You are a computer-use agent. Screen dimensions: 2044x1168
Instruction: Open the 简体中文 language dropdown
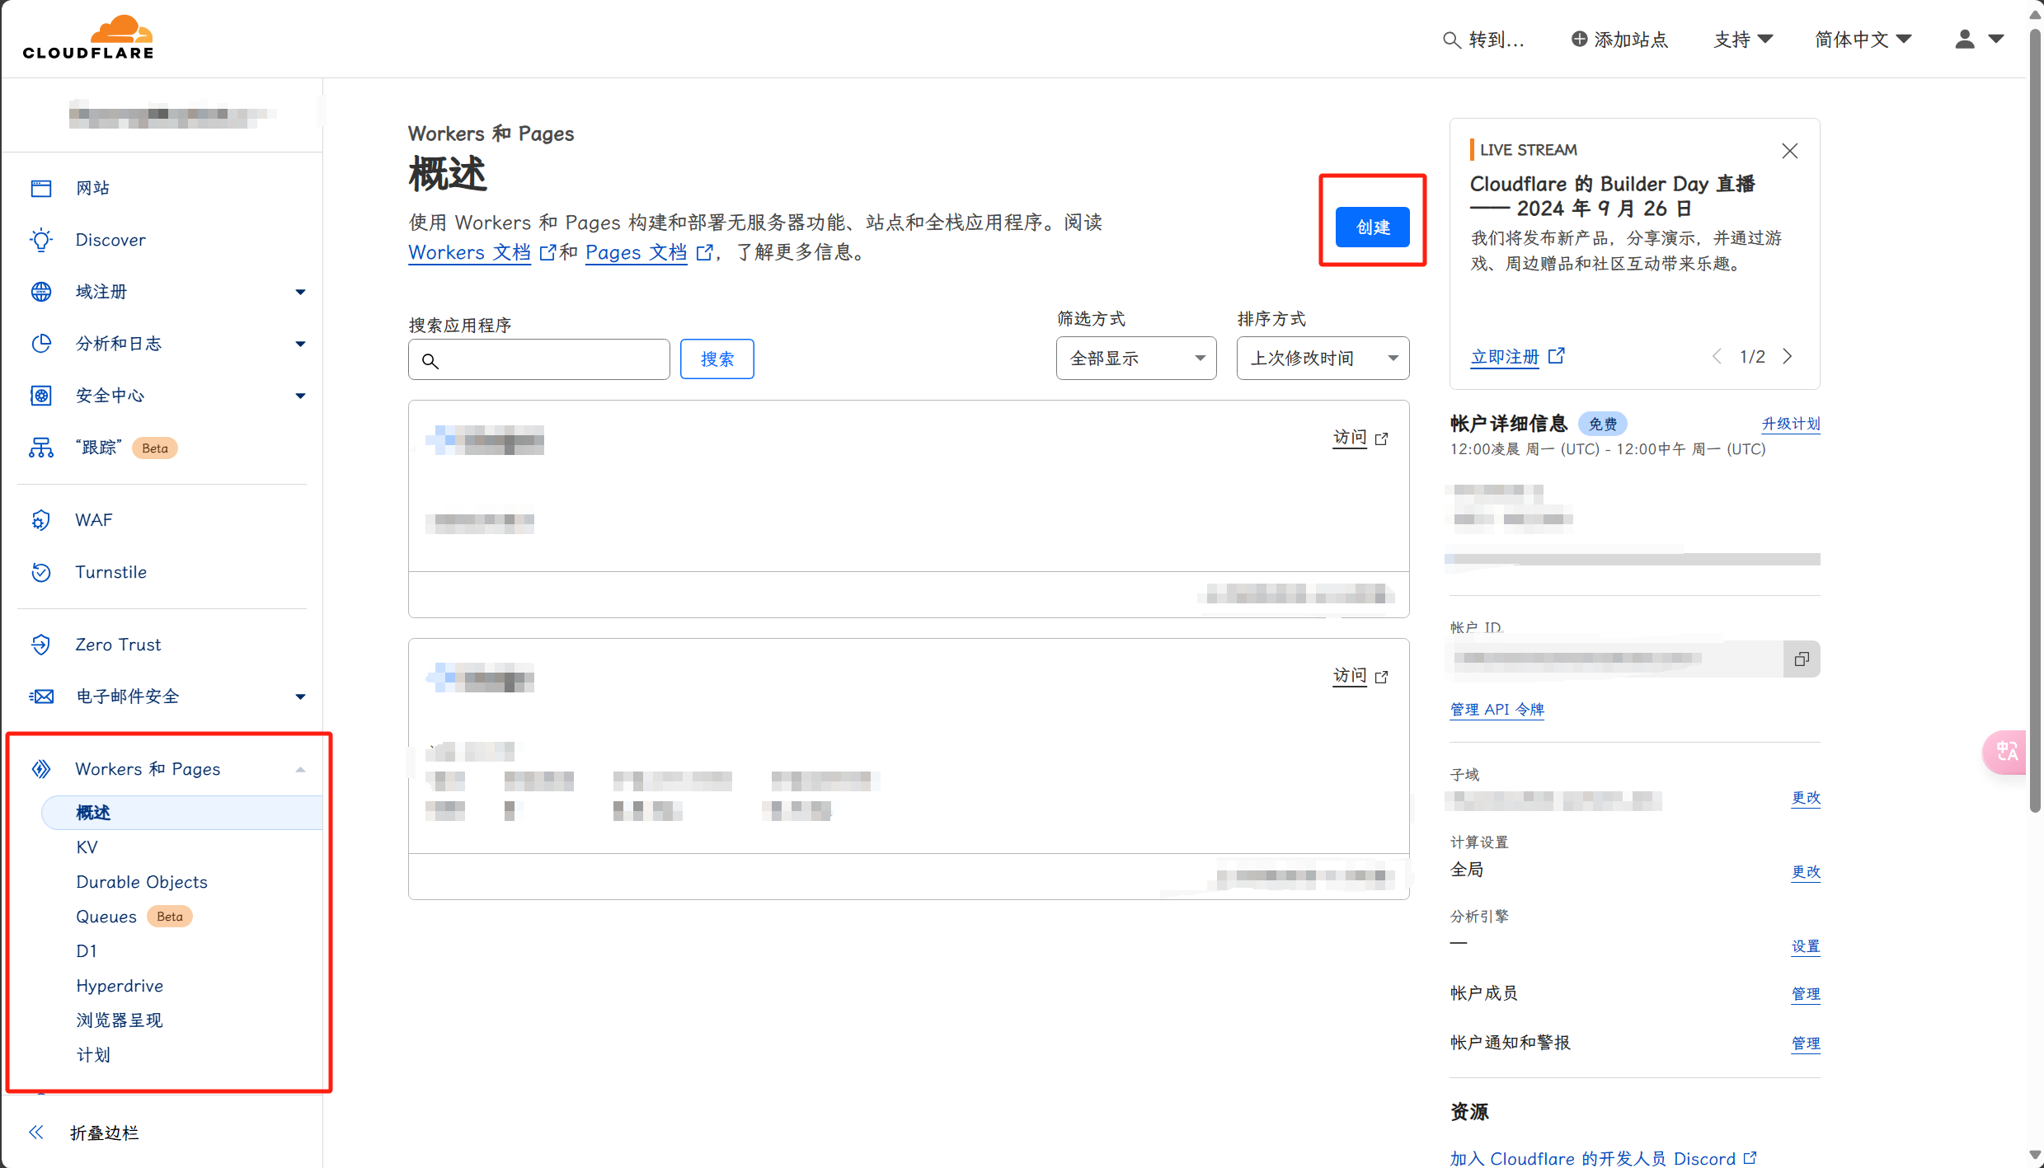coord(1863,39)
